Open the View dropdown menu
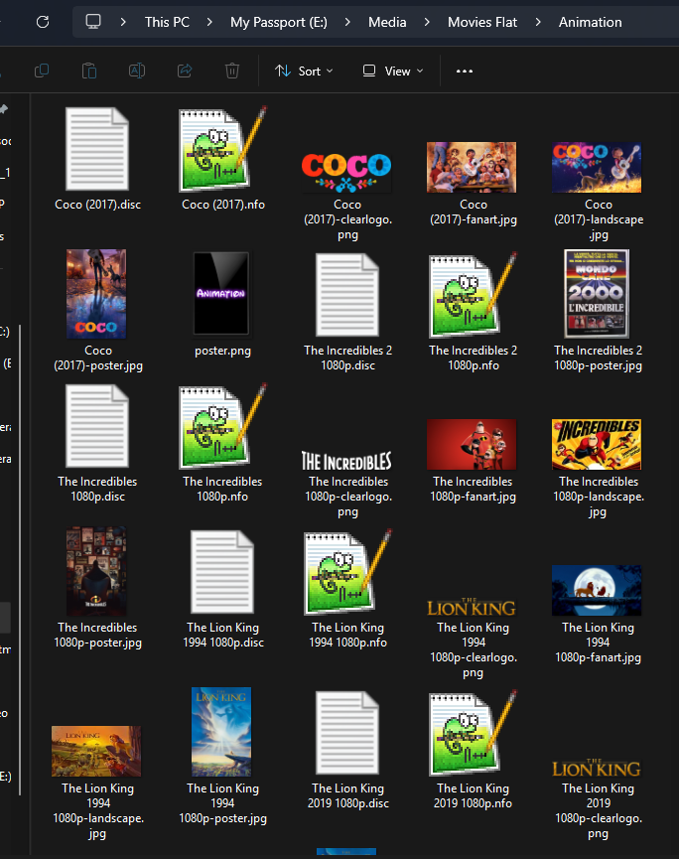 pos(393,72)
